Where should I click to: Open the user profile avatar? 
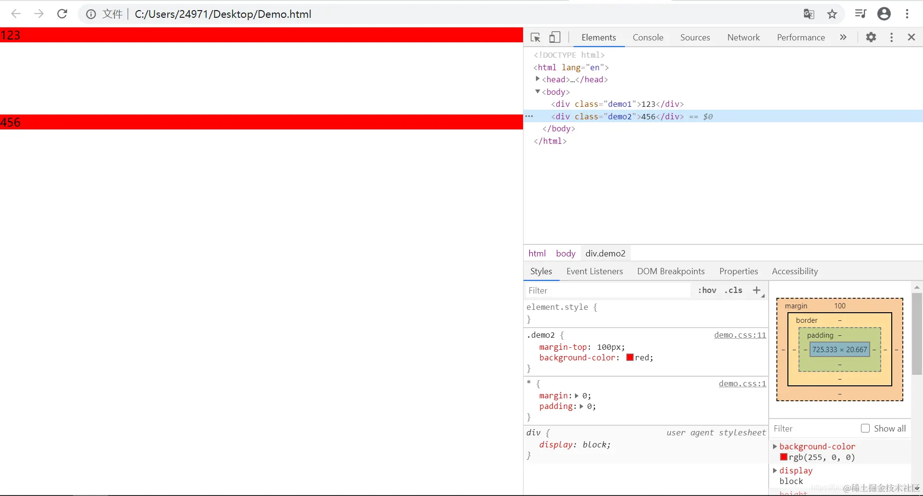pos(884,14)
